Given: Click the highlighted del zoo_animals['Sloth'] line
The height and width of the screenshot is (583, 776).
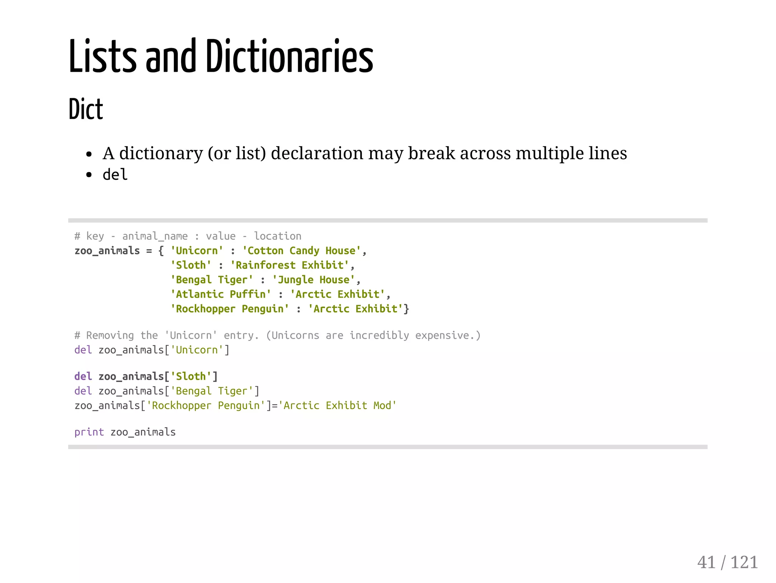Looking at the screenshot, I should pyautogui.click(x=146, y=376).
